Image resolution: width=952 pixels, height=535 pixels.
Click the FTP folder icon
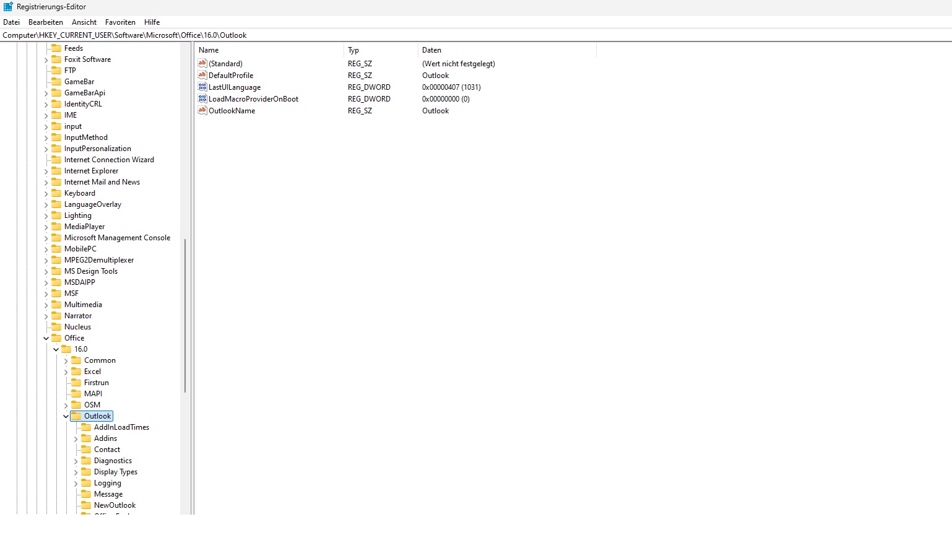click(56, 70)
